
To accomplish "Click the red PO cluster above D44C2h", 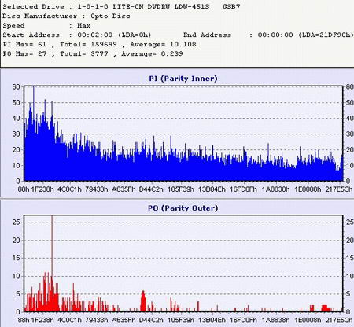I will (143, 301).
